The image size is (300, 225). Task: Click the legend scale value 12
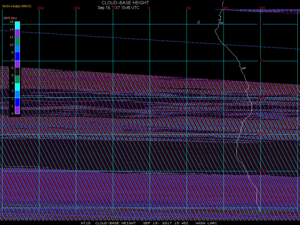click(12, 37)
